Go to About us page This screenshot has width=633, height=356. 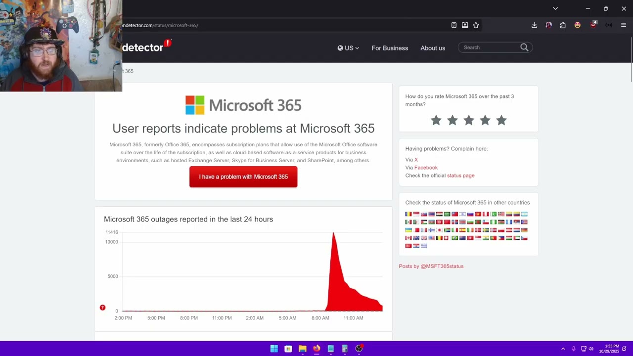pyautogui.click(x=433, y=48)
